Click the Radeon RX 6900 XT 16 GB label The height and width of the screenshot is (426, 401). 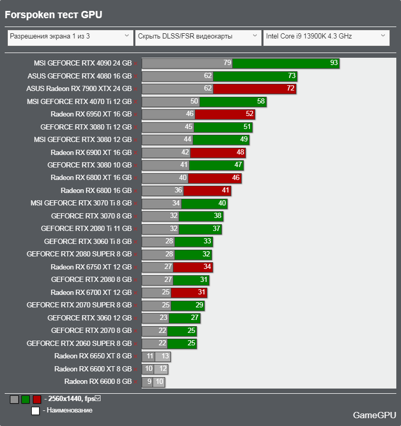[x=91, y=153]
